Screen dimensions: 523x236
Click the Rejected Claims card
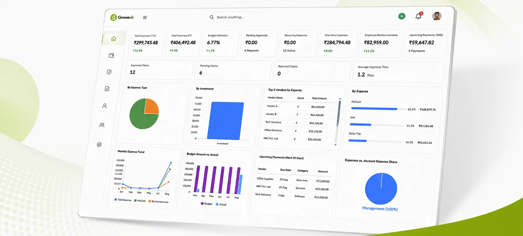312,71
